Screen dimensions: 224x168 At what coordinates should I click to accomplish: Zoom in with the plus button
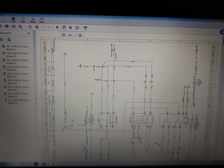(80, 35)
